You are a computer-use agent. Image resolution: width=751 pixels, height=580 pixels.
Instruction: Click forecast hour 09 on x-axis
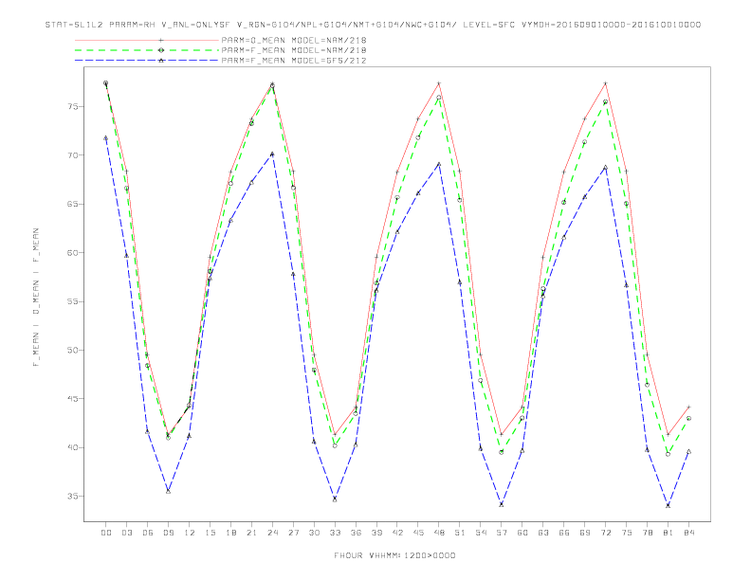coord(169,533)
